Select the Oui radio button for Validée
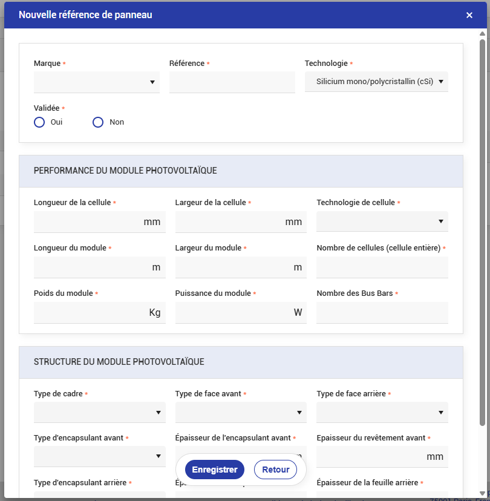The height and width of the screenshot is (501, 490). click(40, 122)
